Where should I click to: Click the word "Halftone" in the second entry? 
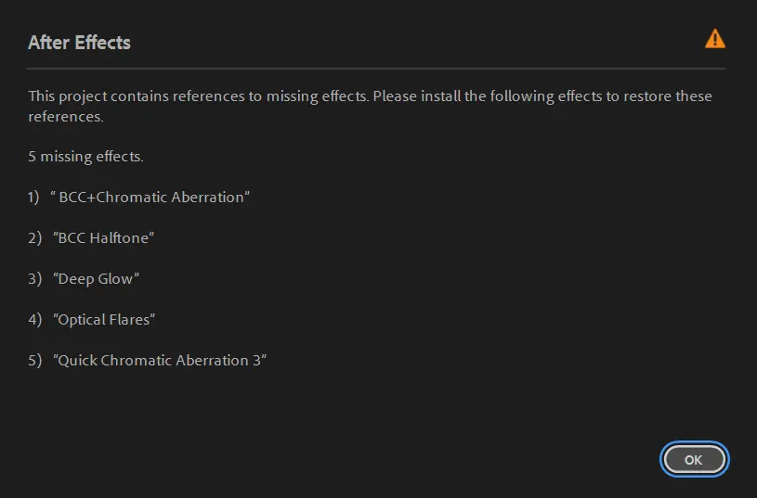point(119,238)
